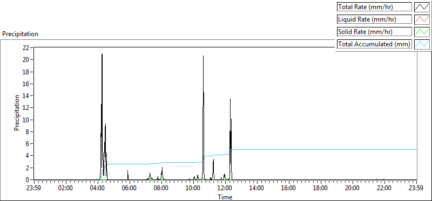
Task: Click the 6 value on the Y axis
Action: pos(28,144)
